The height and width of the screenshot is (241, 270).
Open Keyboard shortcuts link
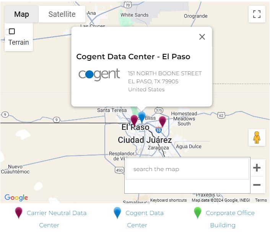tap(168, 200)
